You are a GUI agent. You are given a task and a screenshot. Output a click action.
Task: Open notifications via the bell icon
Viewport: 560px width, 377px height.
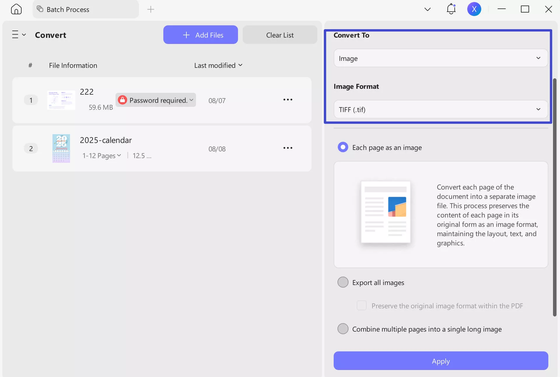click(451, 9)
